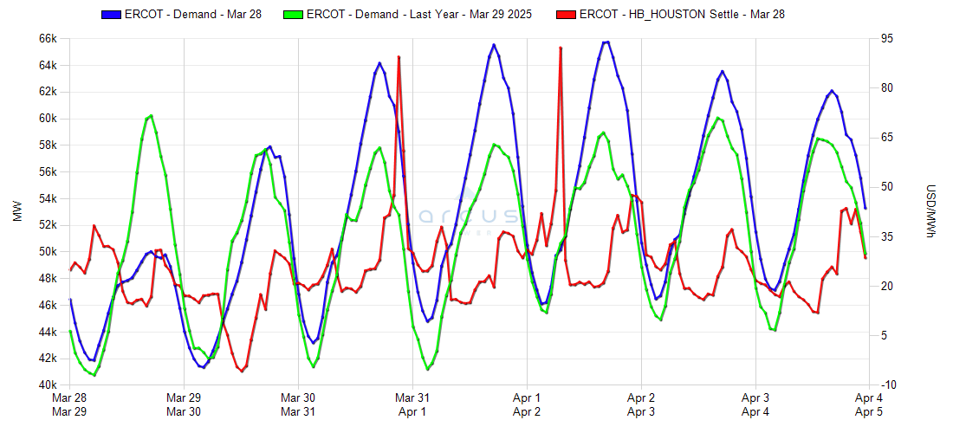Click the tallest red price spike after Apr 1
953x433 pixels.
coord(561,48)
